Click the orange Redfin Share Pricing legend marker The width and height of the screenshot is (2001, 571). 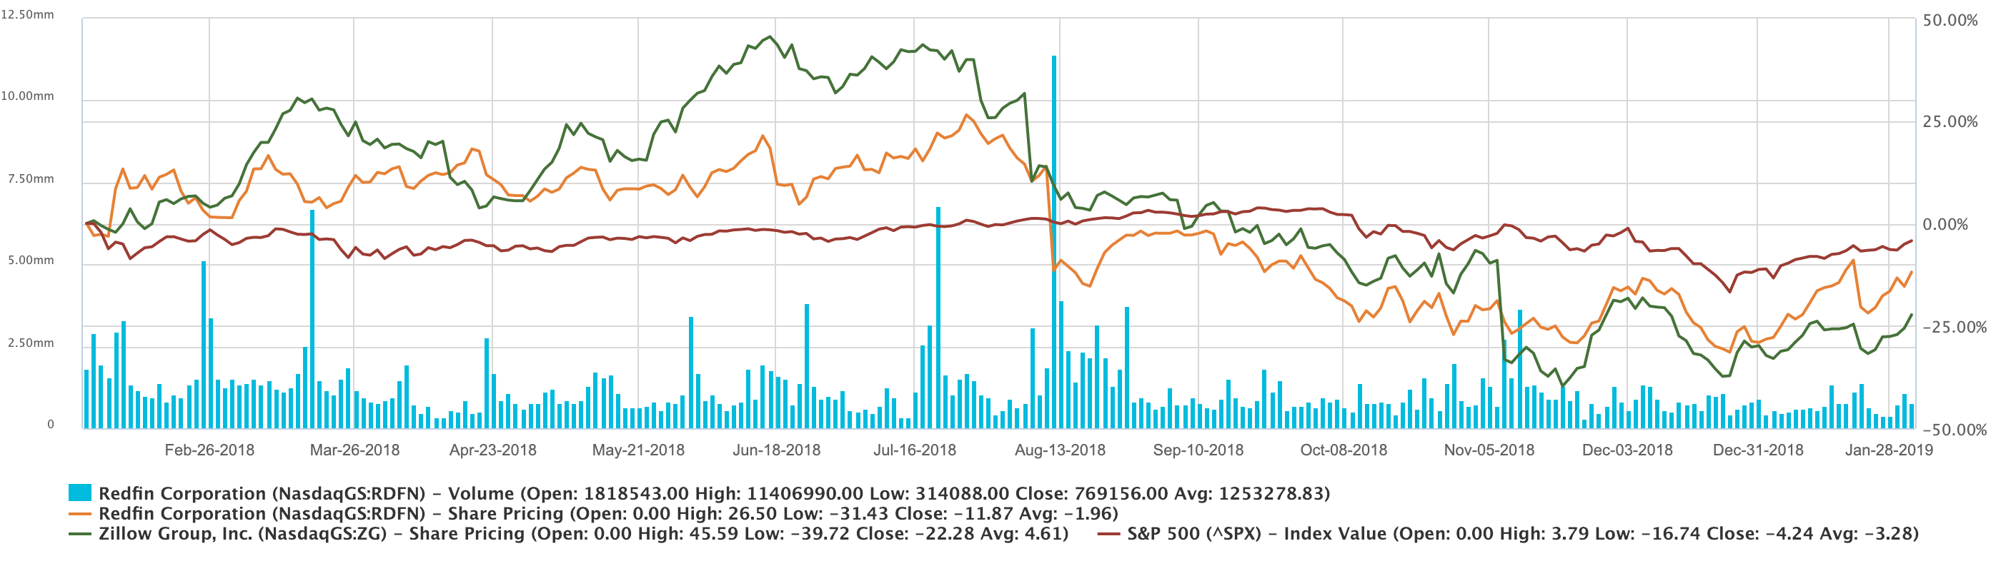click(x=79, y=514)
